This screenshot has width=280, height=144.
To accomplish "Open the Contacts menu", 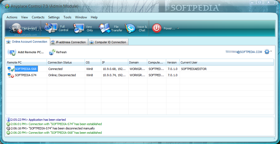I will coord(38,17).
